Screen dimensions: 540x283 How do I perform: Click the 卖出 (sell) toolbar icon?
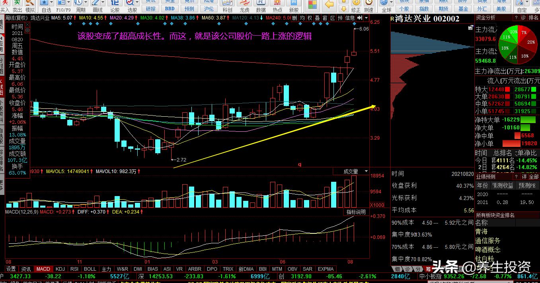pyautogui.click(x=18, y=3)
